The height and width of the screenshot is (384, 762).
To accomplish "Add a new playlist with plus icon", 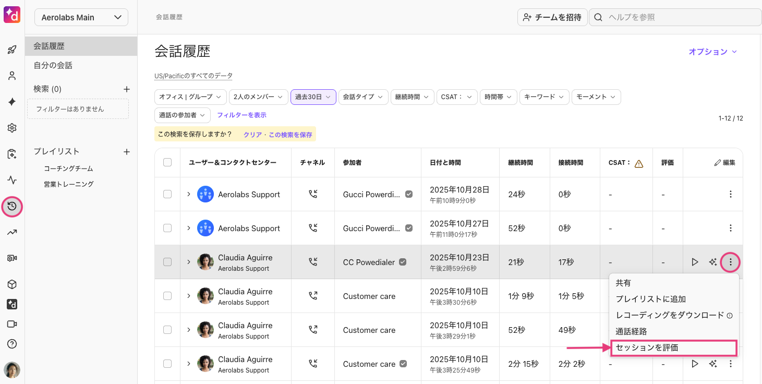I will pos(126,152).
